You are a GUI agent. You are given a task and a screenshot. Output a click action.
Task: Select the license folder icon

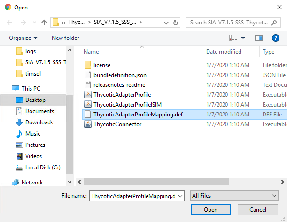click(x=88, y=65)
